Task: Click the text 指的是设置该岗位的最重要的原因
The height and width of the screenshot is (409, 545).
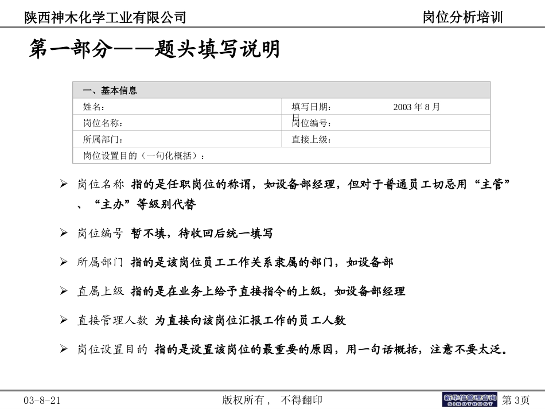Action: click(x=244, y=349)
